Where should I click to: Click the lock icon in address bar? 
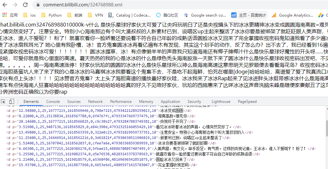tap(38, 5)
